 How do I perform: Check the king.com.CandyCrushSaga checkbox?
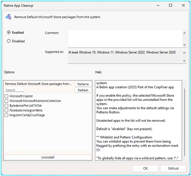coord(6,115)
